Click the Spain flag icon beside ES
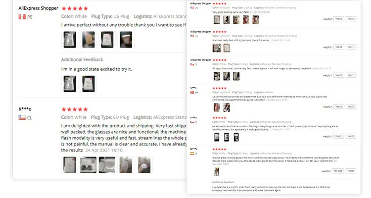This screenshot has width=371, height=198. tap(192, 153)
